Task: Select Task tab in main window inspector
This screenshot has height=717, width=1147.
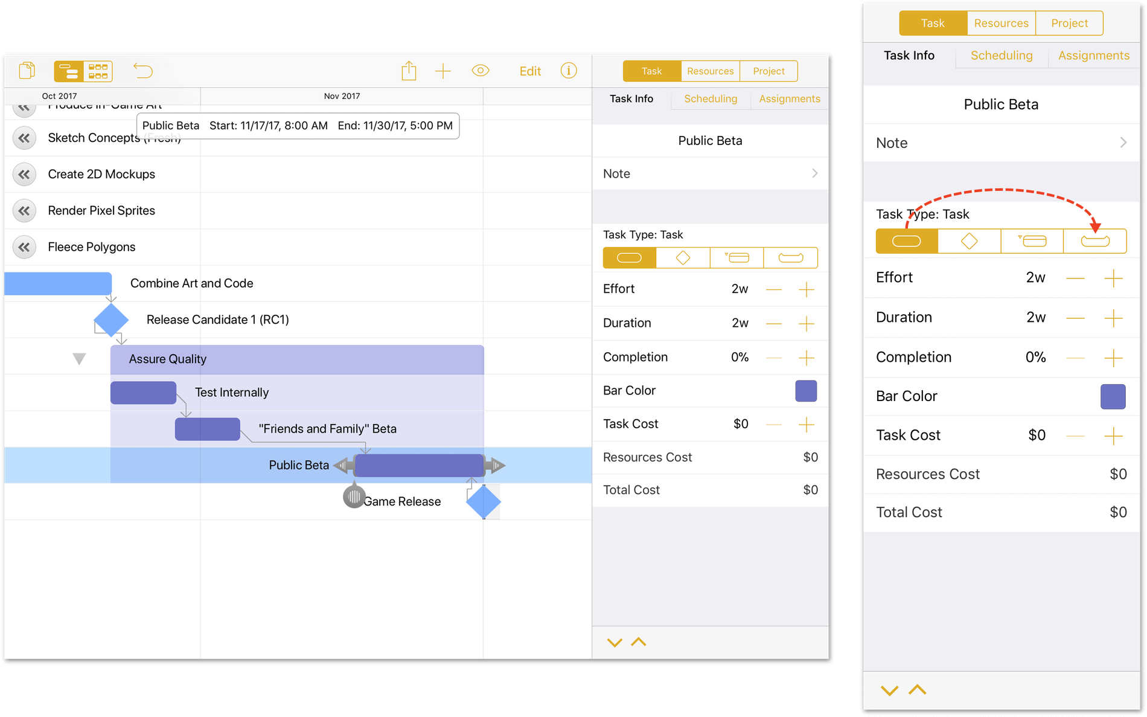Action: point(652,71)
